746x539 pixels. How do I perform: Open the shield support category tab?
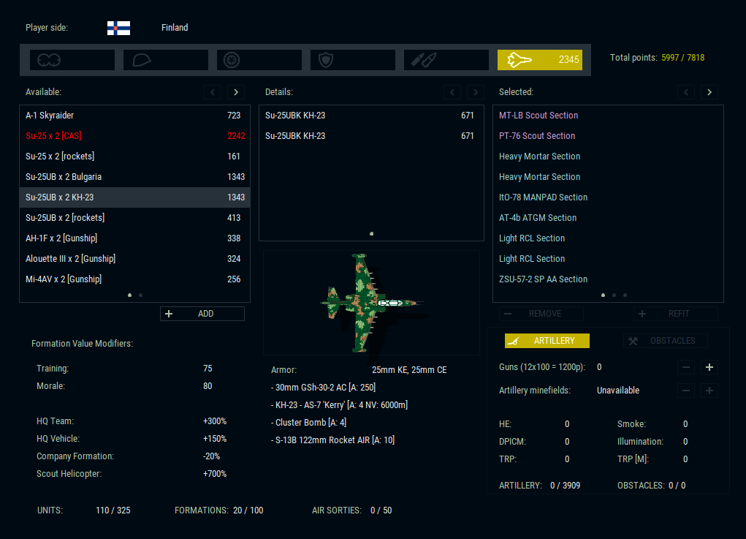(353, 60)
